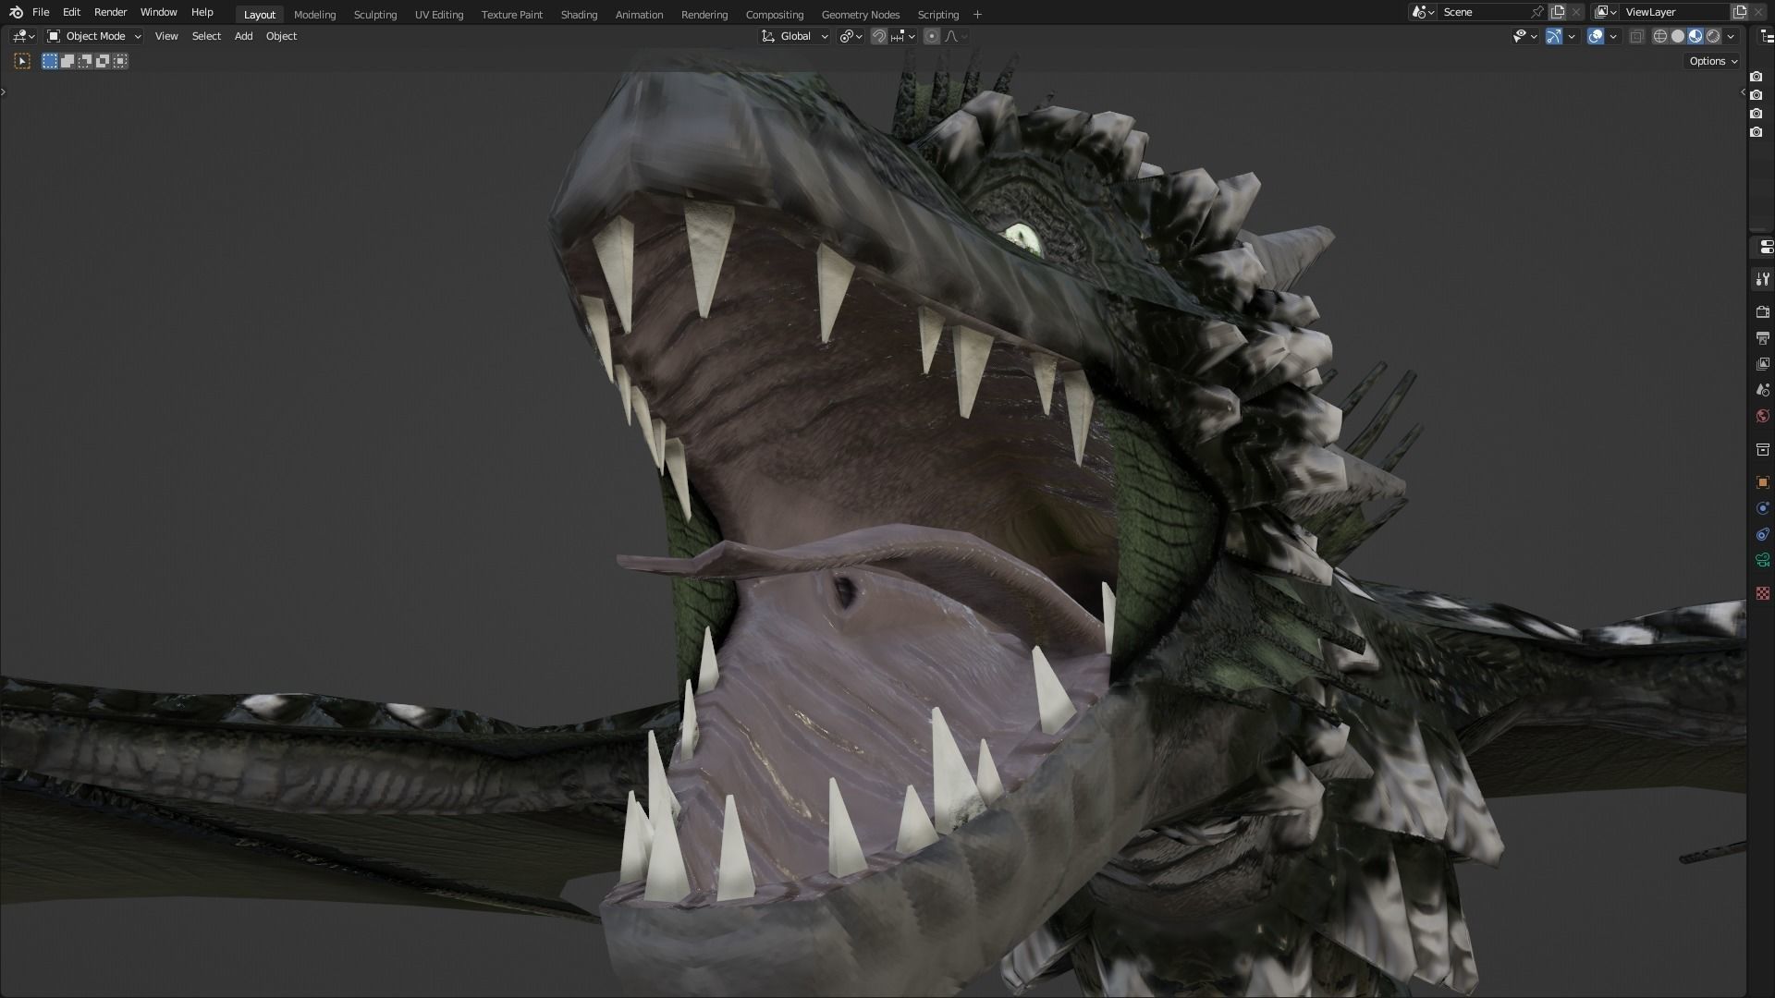This screenshot has width=1775, height=998.
Task: Switch to the Animation workspace tab
Action: 639,15
